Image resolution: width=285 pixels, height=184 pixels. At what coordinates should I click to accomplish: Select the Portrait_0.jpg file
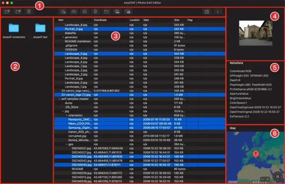click(x=139, y=29)
